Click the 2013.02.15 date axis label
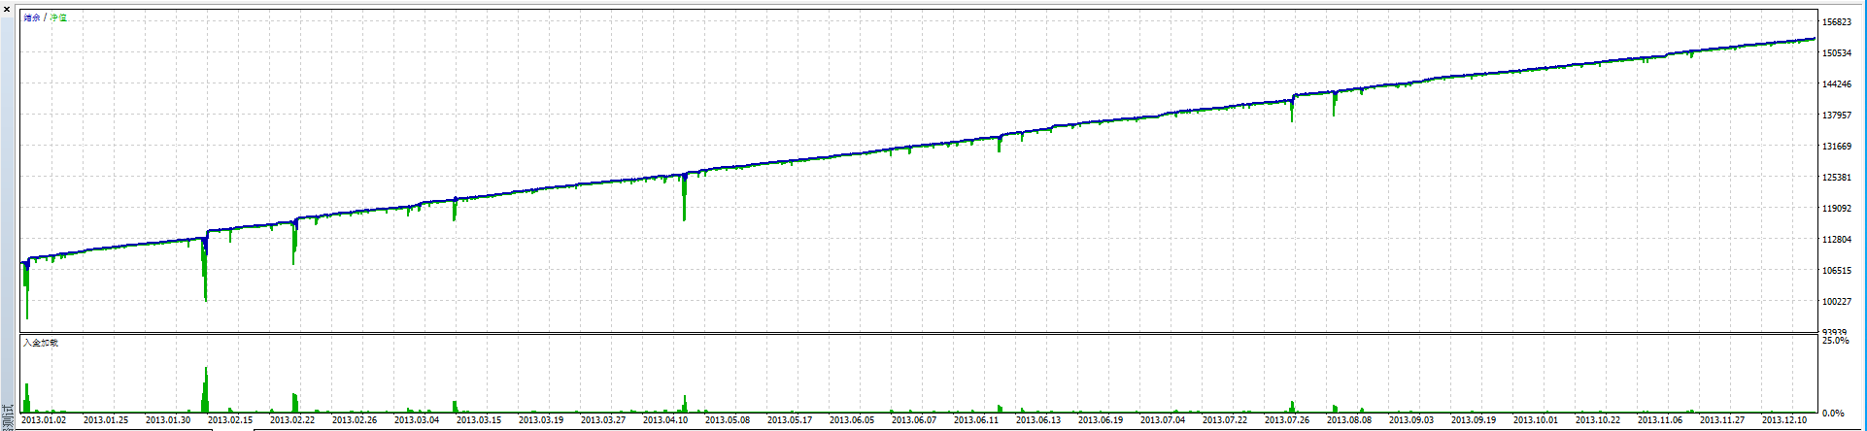1867x431 pixels. [230, 420]
